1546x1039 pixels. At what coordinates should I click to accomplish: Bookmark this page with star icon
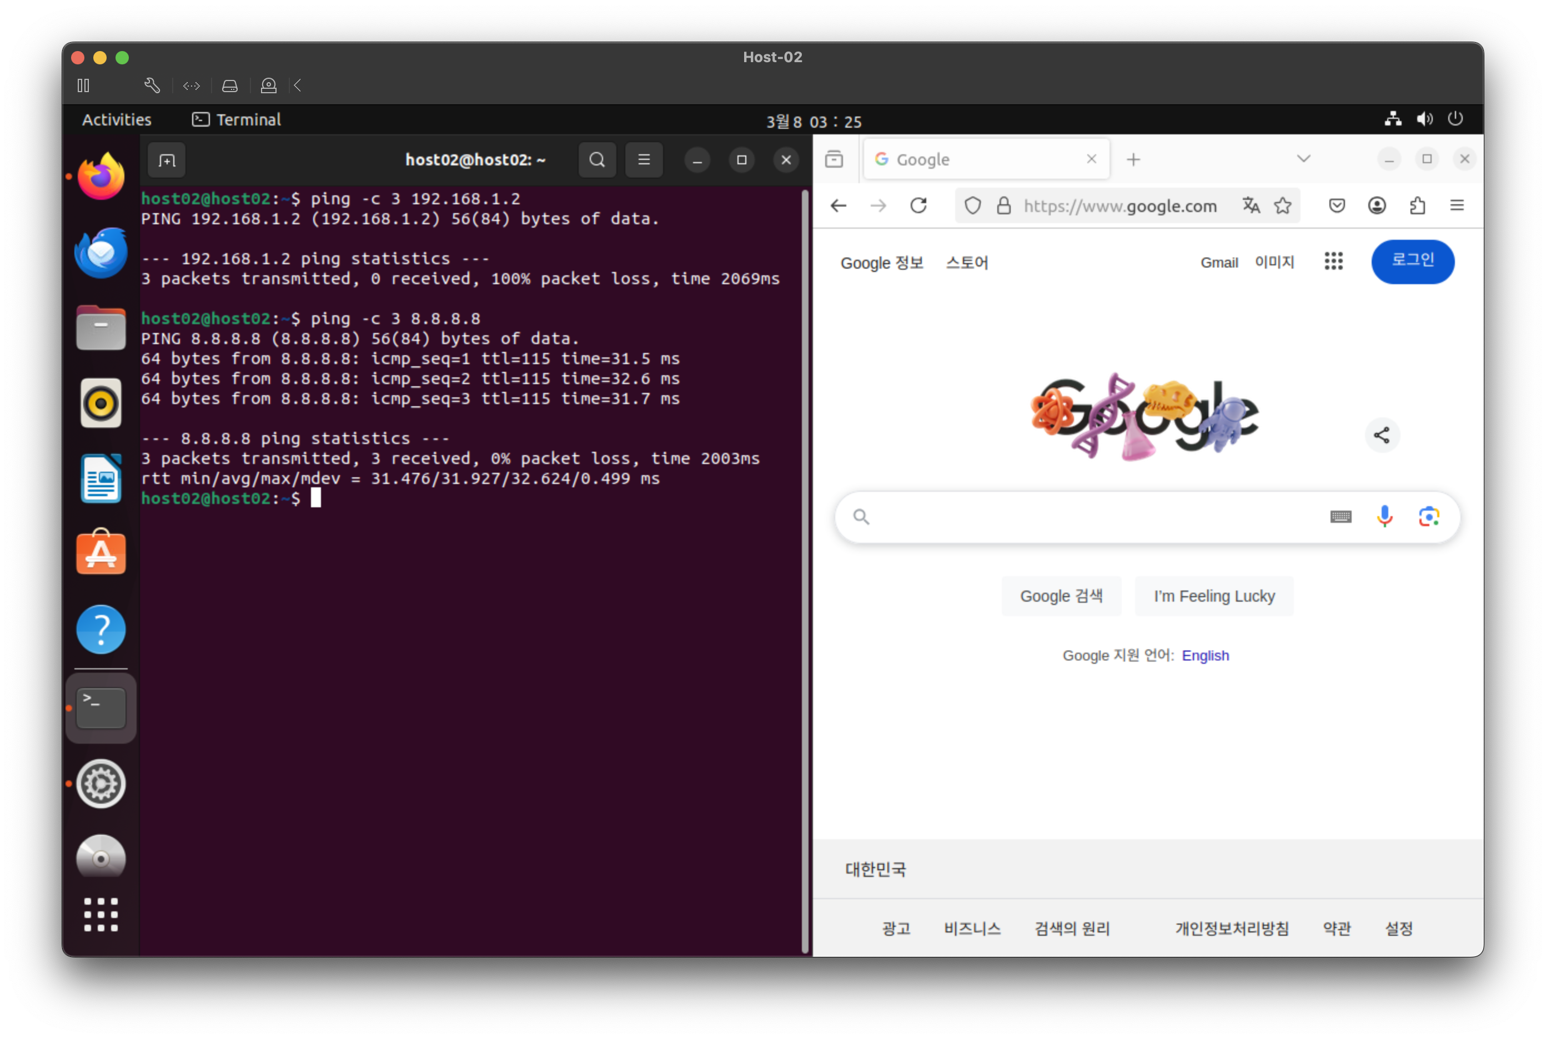tap(1283, 206)
